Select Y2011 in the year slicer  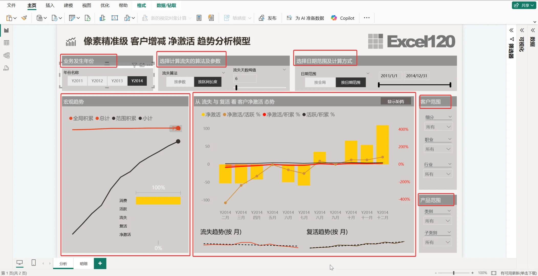[x=77, y=81]
